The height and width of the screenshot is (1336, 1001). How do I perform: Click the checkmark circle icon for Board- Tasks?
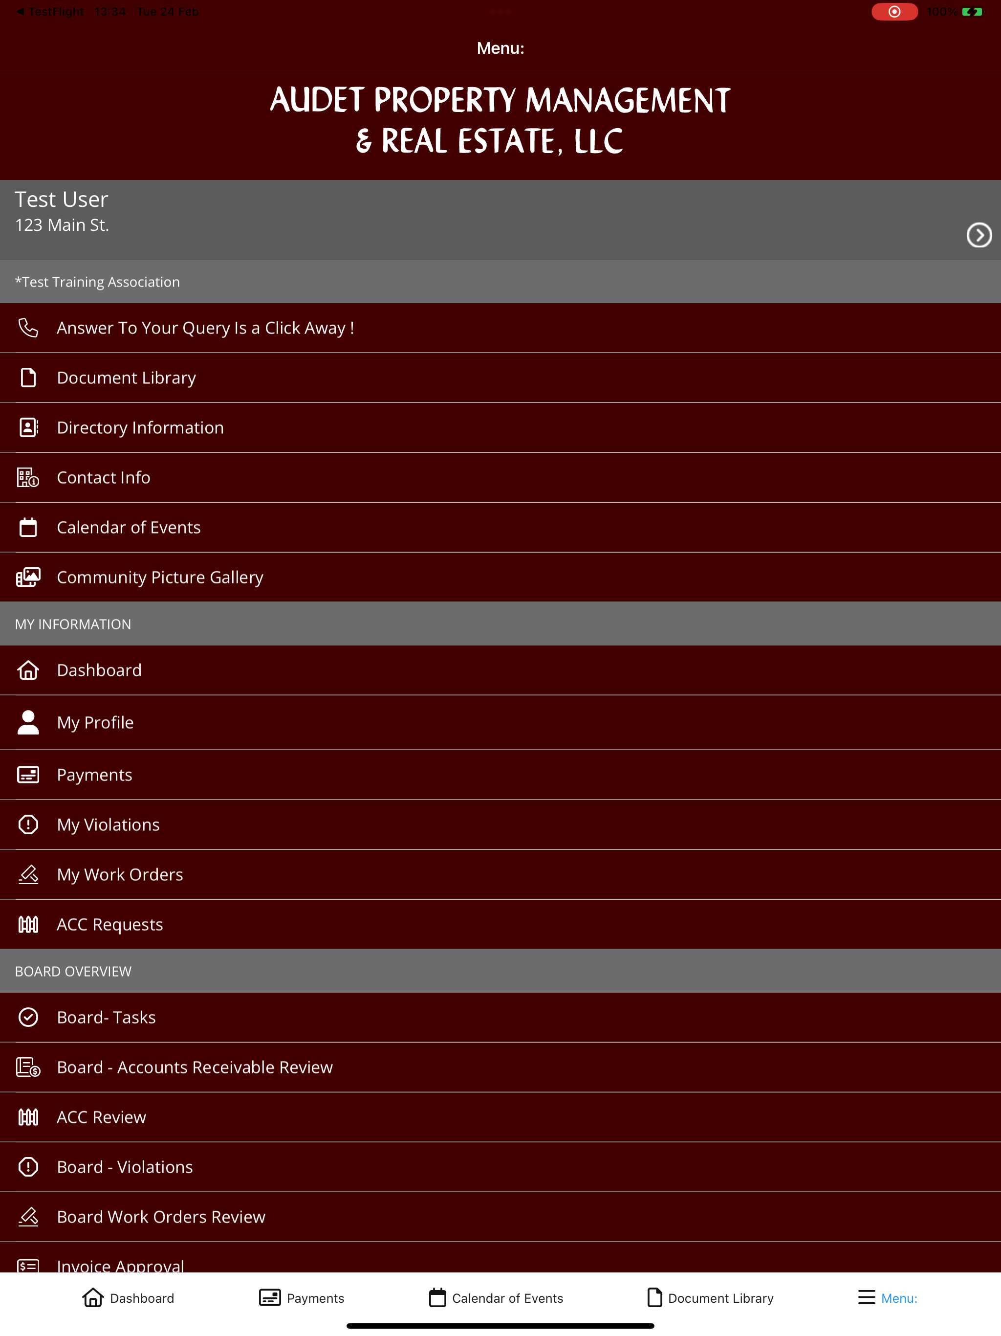(x=28, y=1017)
